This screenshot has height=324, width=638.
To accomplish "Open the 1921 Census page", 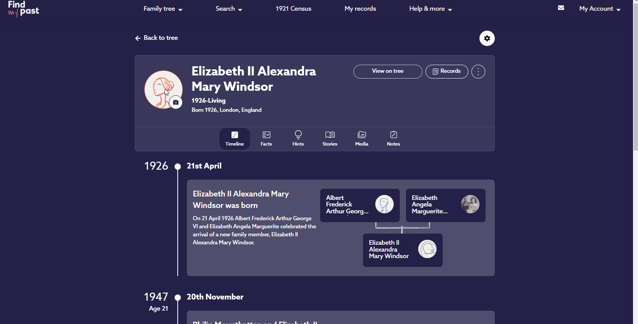I will click(x=293, y=8).
